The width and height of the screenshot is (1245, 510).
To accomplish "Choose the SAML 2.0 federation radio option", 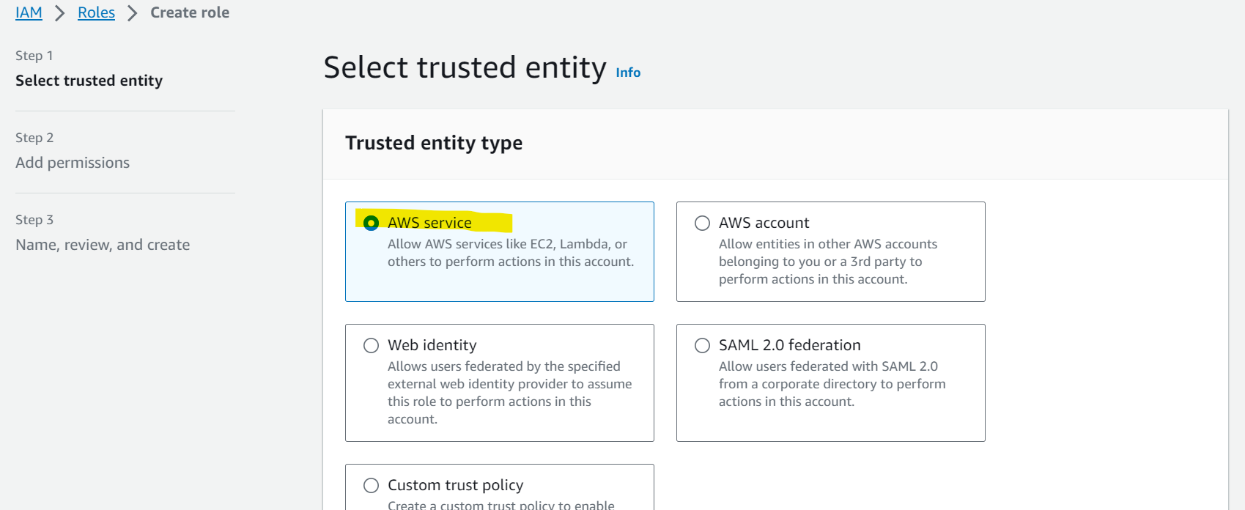I will (x=703, y=345).
